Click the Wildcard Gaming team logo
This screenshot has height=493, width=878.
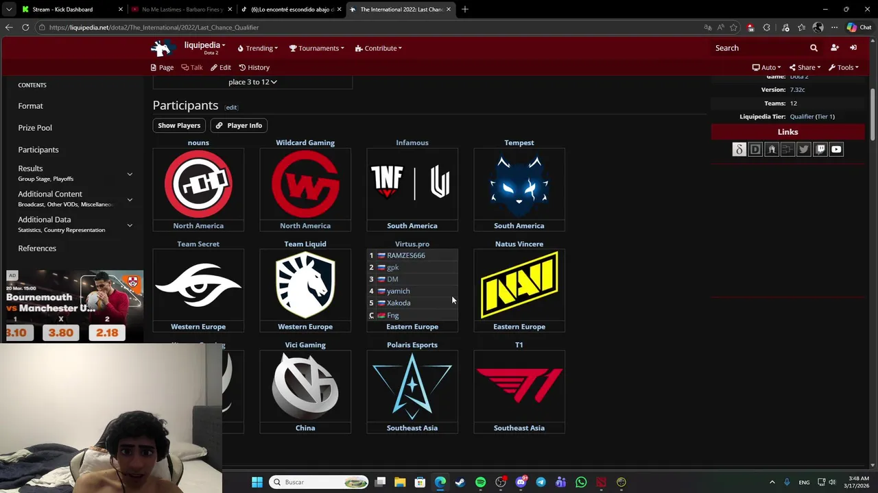305,184
